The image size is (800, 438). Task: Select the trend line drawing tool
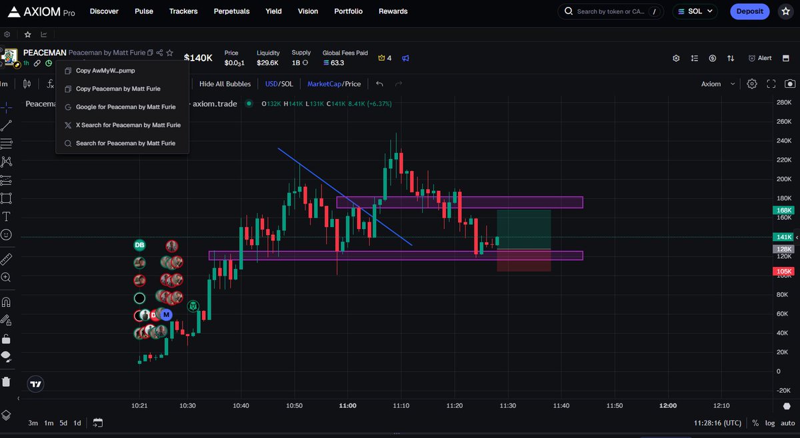click(6, 125)
